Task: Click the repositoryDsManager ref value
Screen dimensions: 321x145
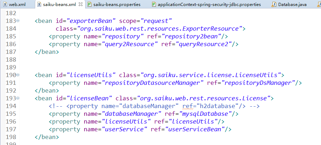Action: 258,83
